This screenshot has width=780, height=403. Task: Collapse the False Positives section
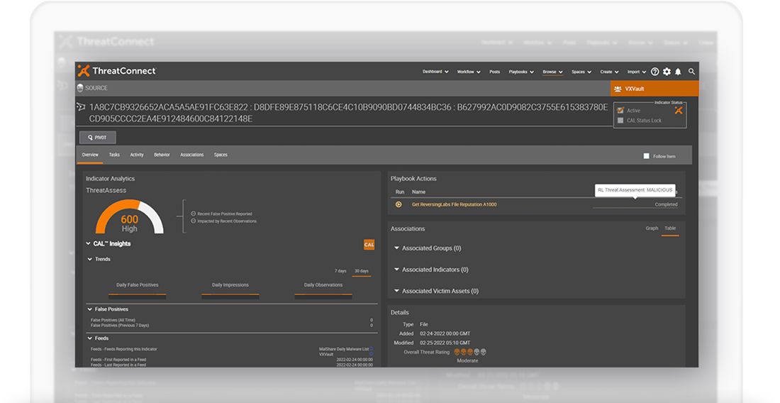89,309
